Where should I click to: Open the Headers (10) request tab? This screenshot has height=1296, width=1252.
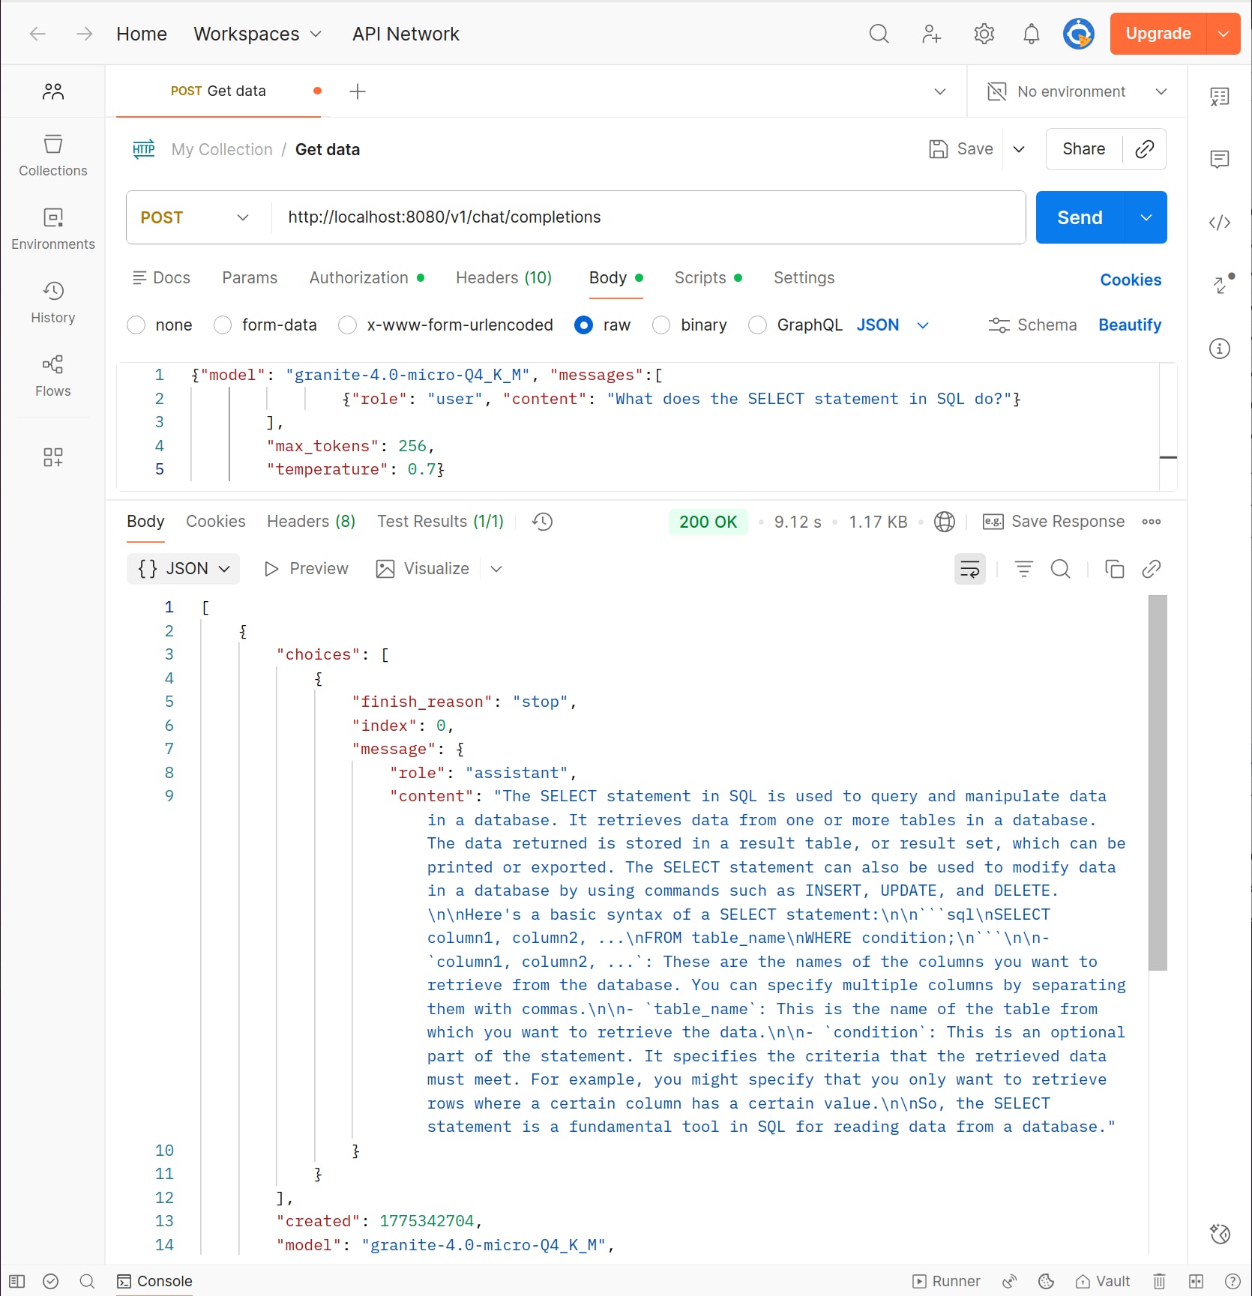(504, 278)
